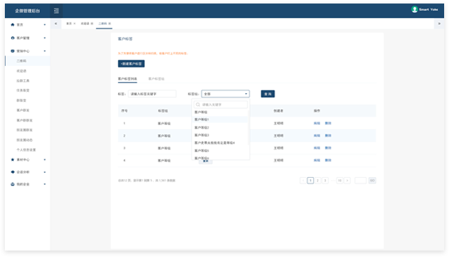Screen dimensions: 449x257
Task: Click the Smart Yoke user avatar
Action: point(414,9)
